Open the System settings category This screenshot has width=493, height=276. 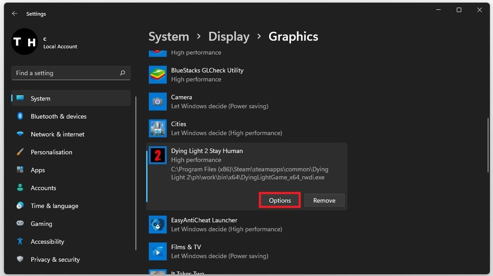point(71,98)
